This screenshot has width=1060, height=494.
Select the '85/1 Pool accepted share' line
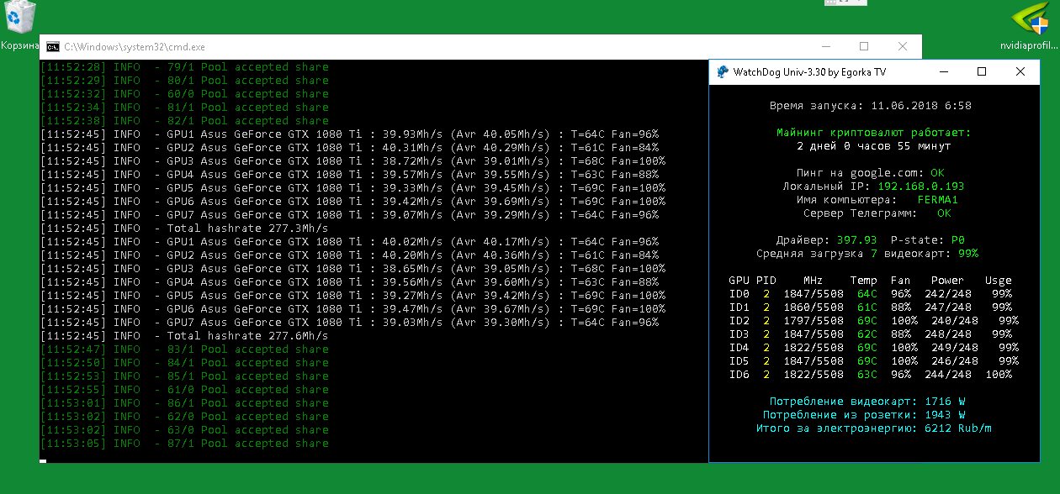coord(184,376)
